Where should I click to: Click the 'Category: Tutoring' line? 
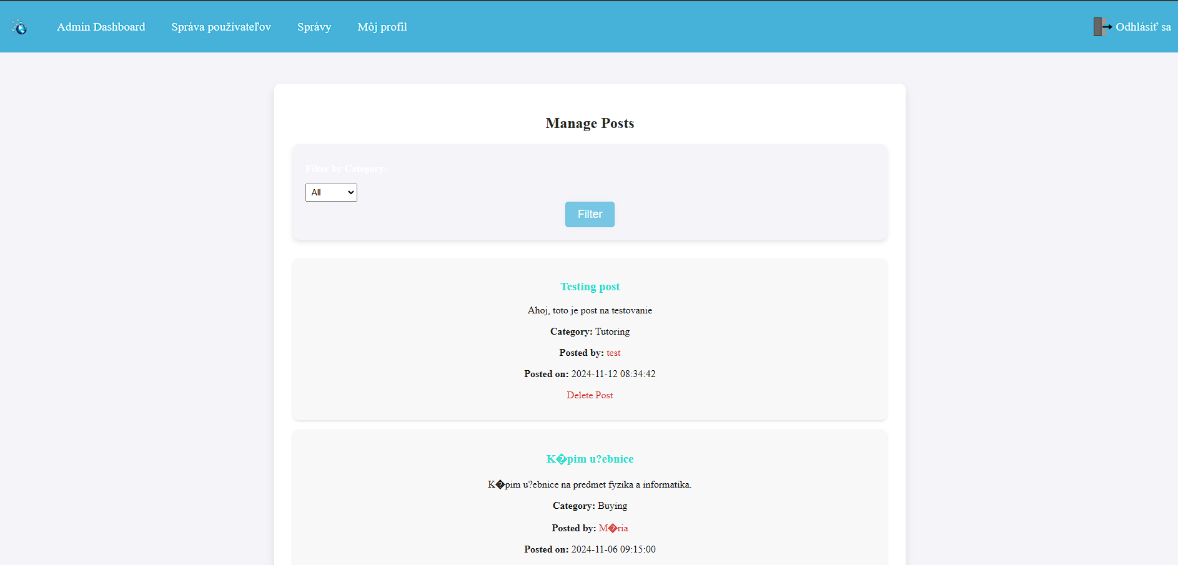pos(590,332)
